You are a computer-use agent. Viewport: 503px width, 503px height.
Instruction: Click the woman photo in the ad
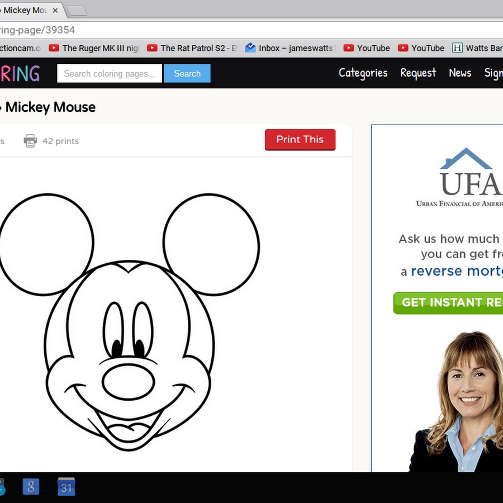tap(456, 401)
